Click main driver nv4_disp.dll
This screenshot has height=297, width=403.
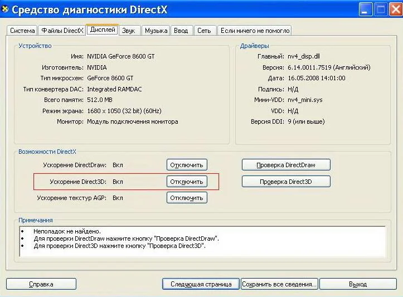(x=304, y=56)
